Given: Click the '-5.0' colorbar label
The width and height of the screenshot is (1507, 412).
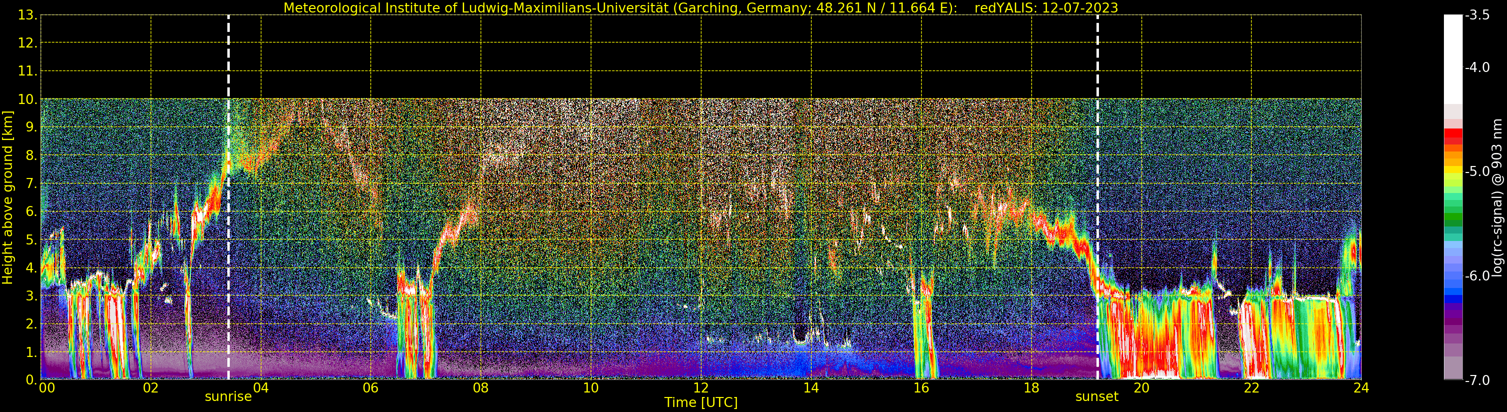Looking at the screenshot, I should pyautogui.click(x=1478, y=171).
